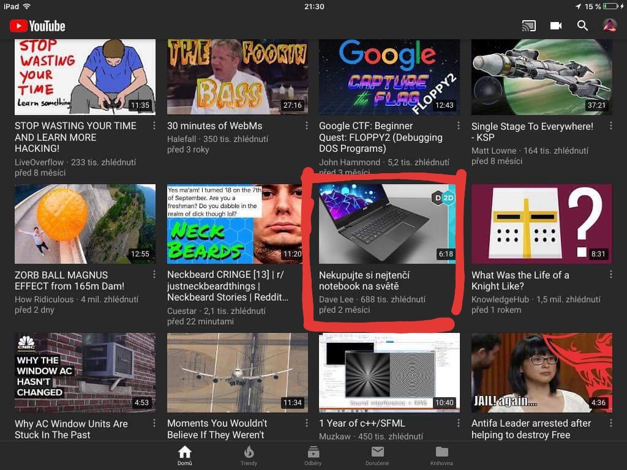
Task: Open the Cast to device icon
Action: 528,26
